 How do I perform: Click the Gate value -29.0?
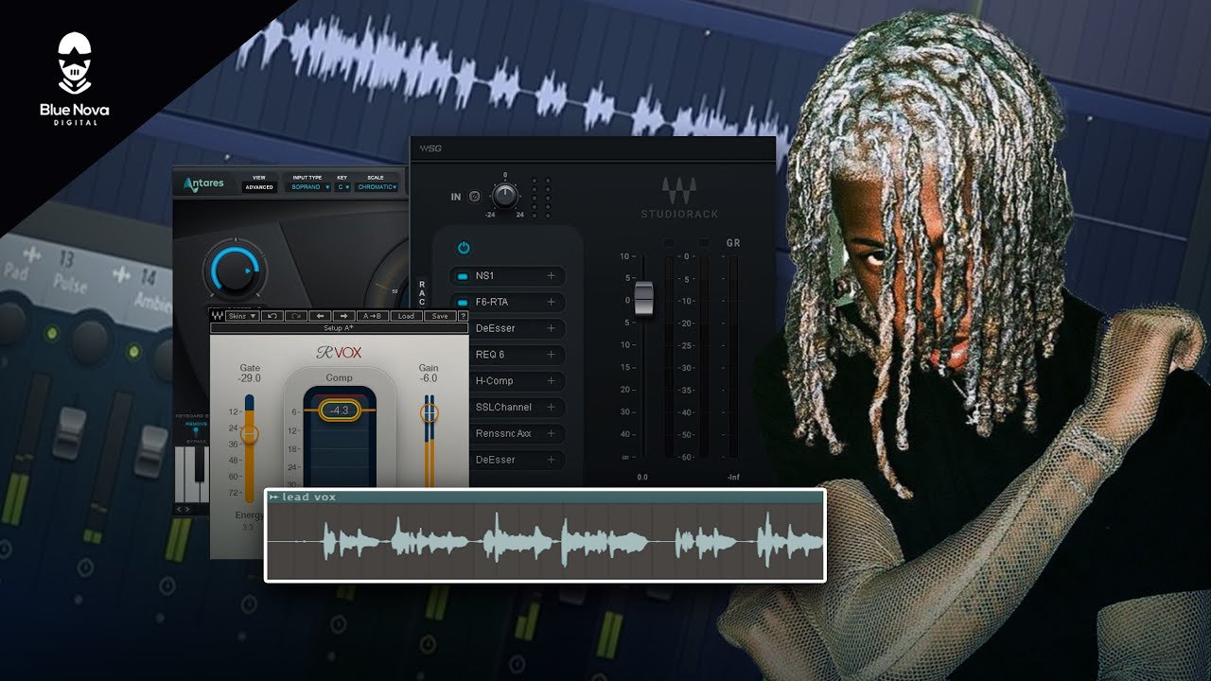[x=250, y=378]
